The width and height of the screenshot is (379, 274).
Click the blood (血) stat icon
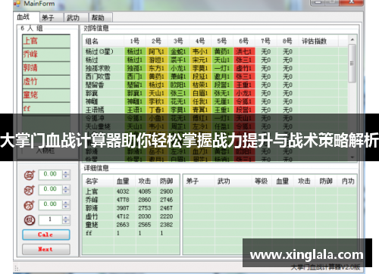click(29, 175)
